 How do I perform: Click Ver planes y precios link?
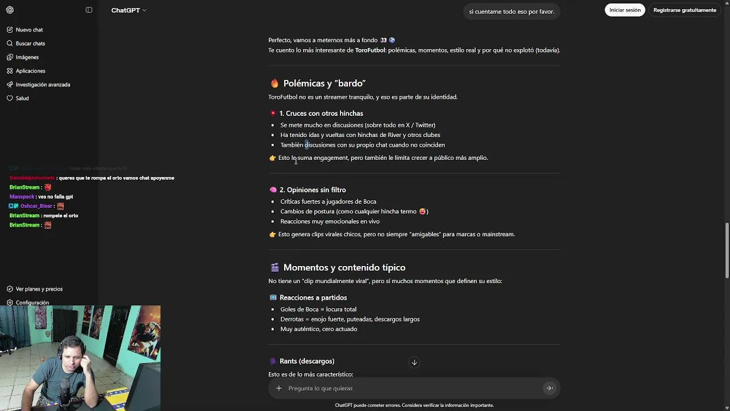tap(39, 289)
